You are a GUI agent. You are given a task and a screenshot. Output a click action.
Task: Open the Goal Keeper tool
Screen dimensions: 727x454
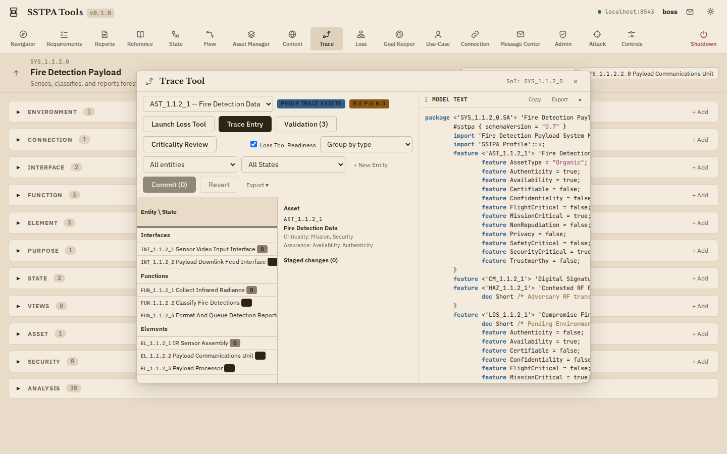[399, 39]
